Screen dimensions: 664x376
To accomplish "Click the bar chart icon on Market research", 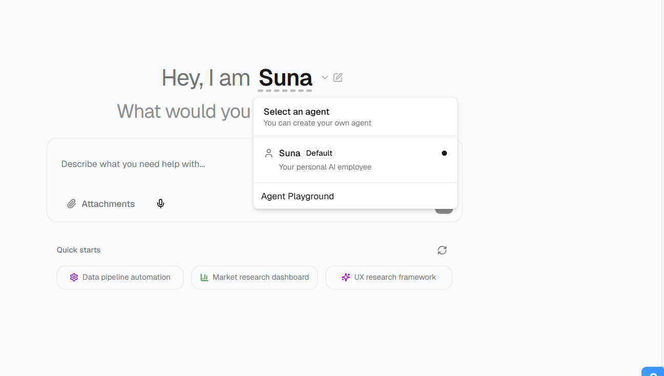I will 204,277.
